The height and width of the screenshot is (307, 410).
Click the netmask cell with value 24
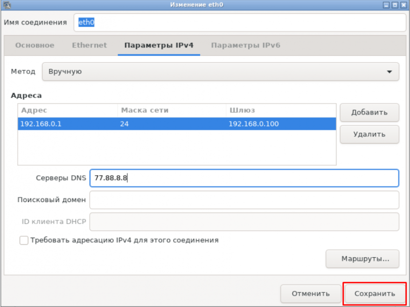coord(171,124)
